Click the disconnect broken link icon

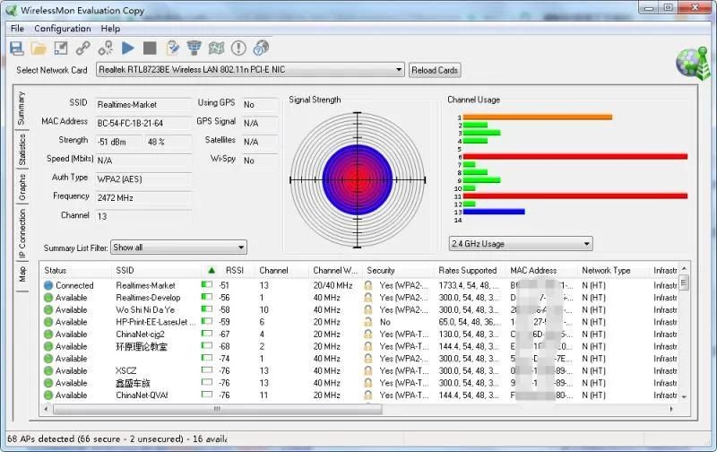pos(106,48)
